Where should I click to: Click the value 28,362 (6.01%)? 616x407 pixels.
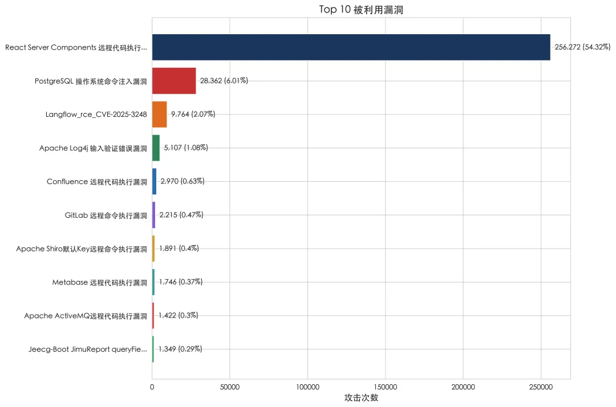(224, 80)
